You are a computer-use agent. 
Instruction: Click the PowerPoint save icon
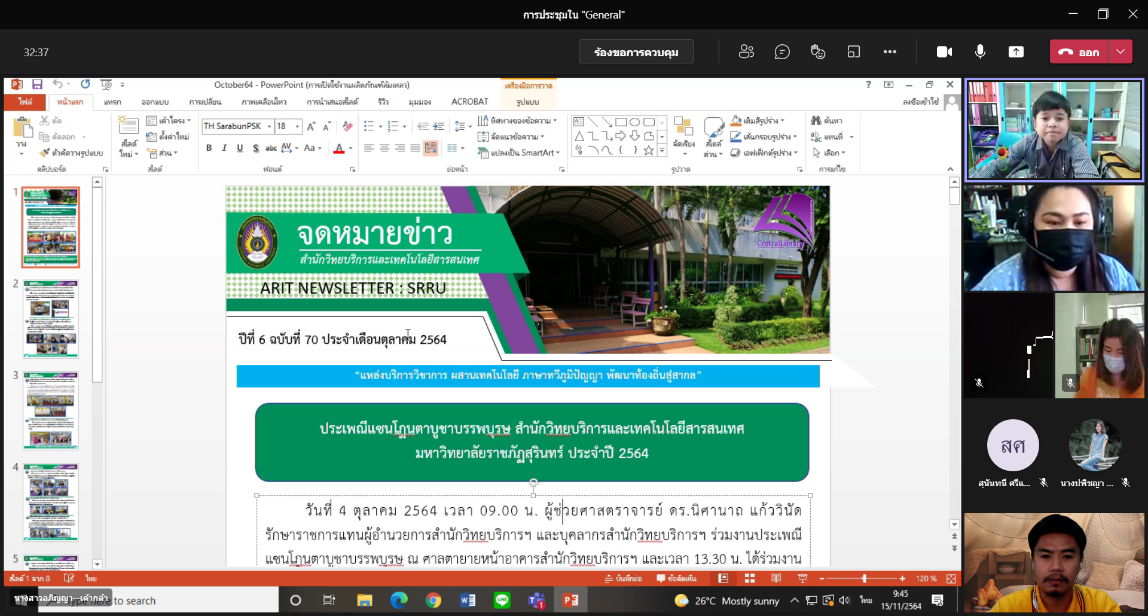(37, 84)
